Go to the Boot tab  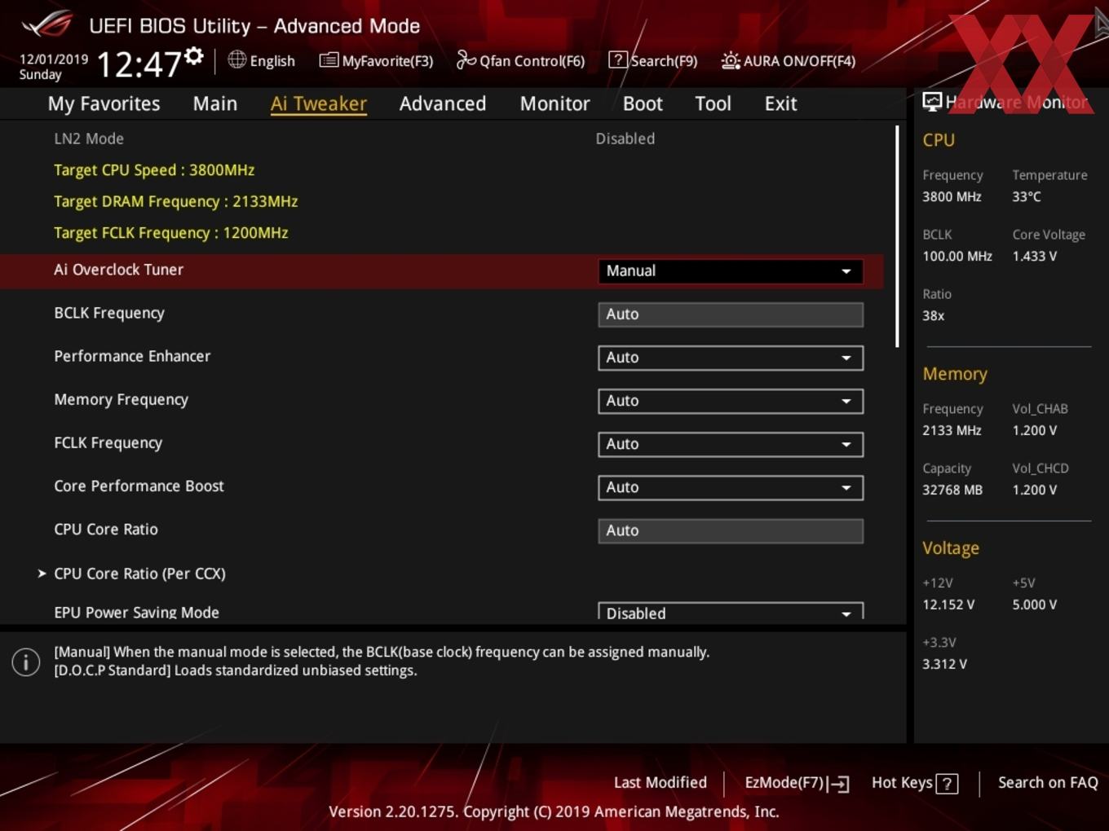643,103
